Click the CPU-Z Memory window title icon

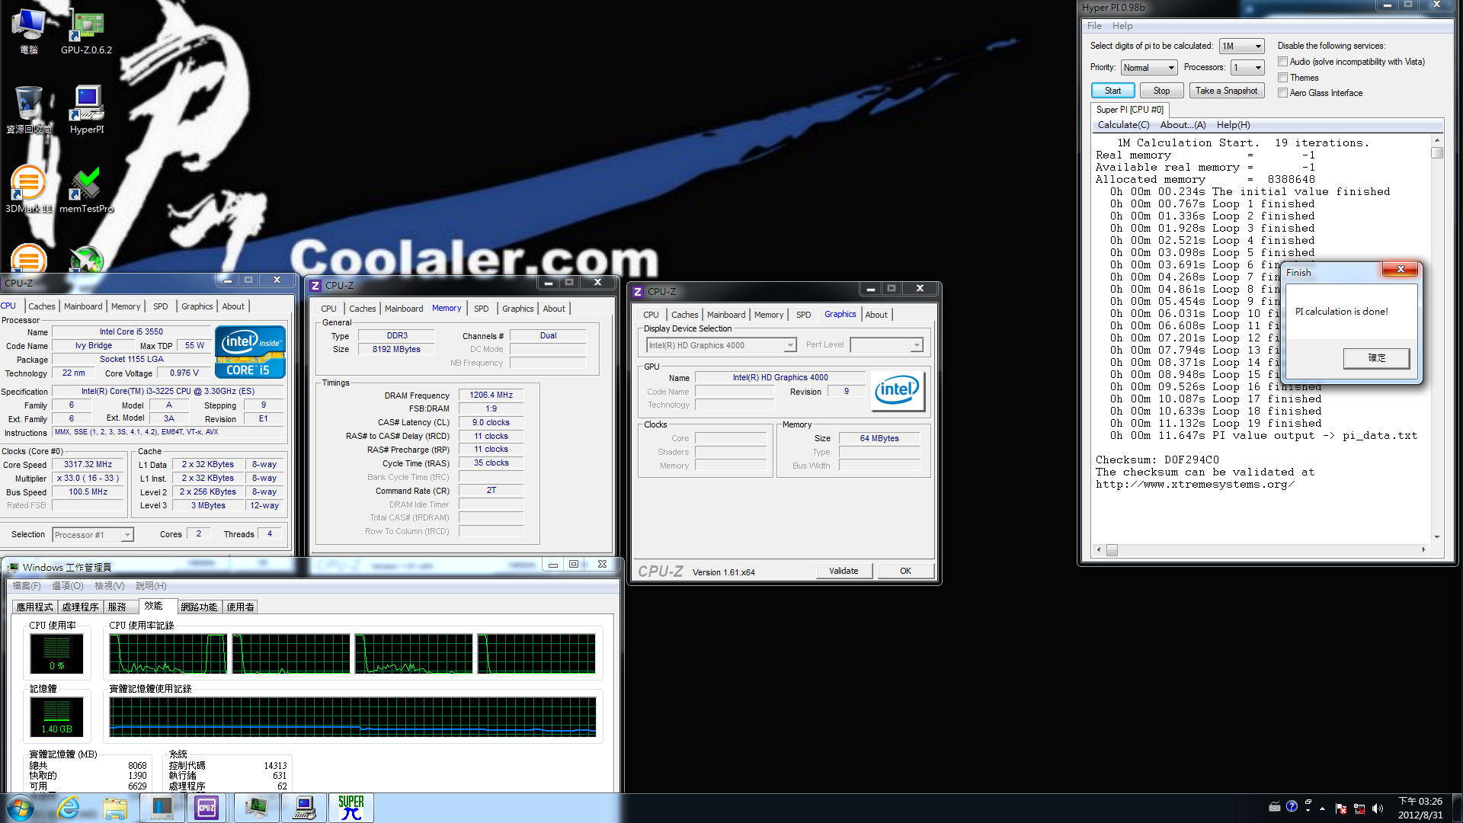(x=315, y=286)
